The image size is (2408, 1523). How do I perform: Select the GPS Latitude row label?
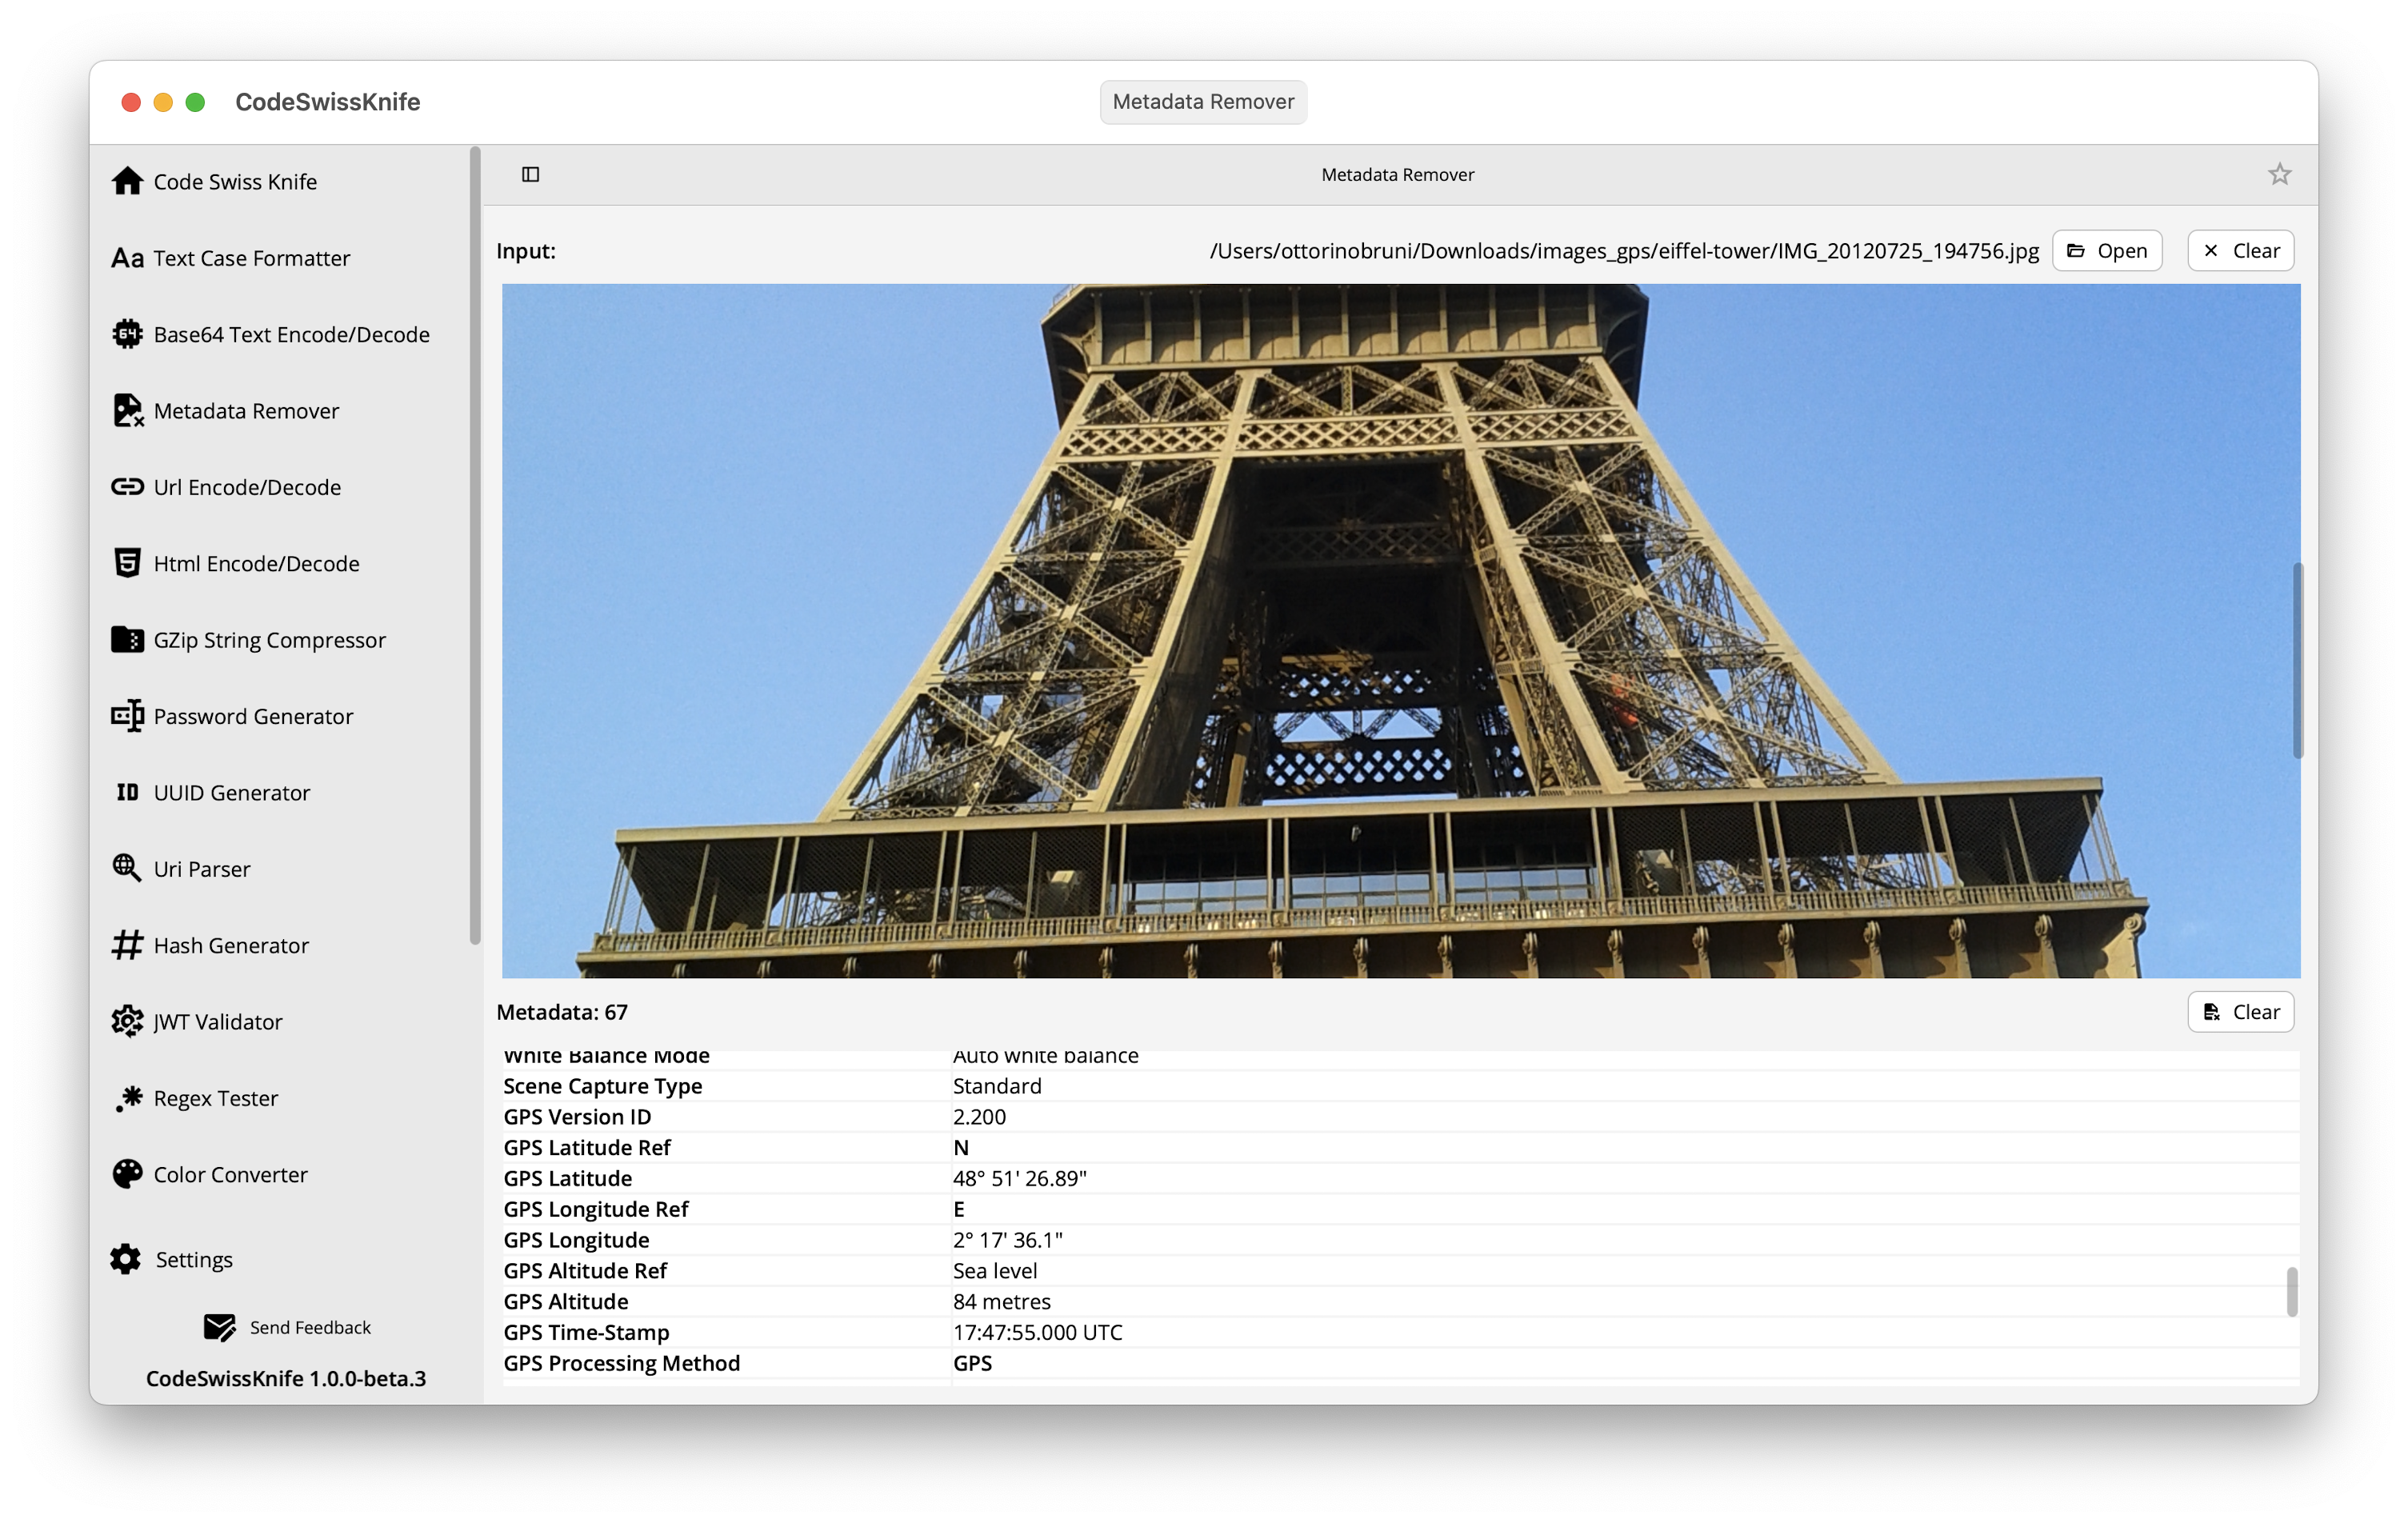coord(567,1178)
